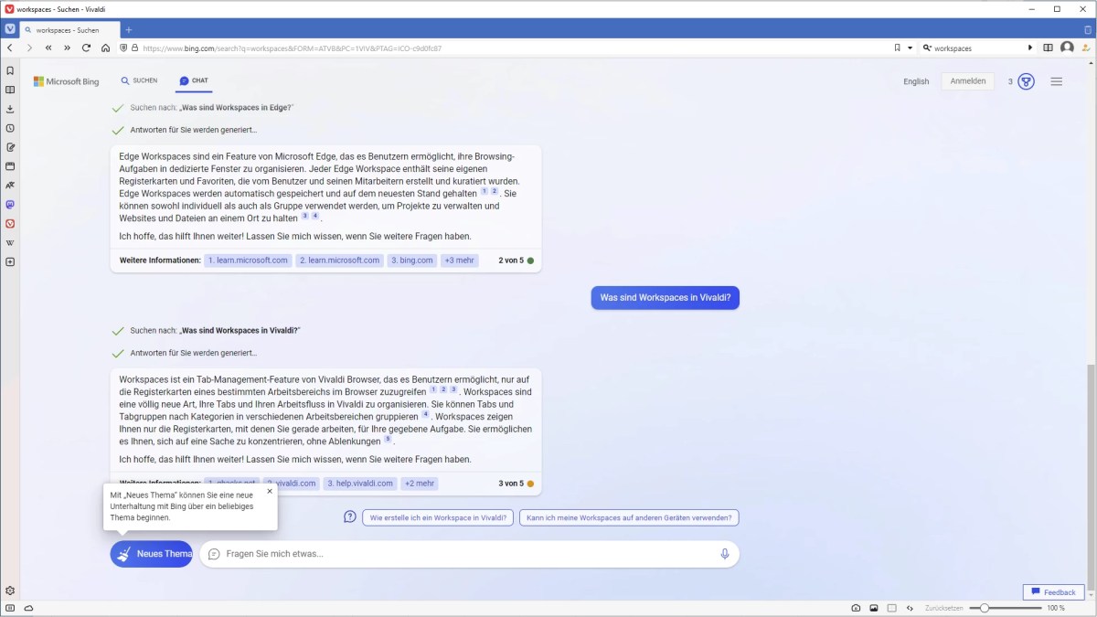
Task: Open the Bookmarks panel in sidebar
Action: (10, 70)
